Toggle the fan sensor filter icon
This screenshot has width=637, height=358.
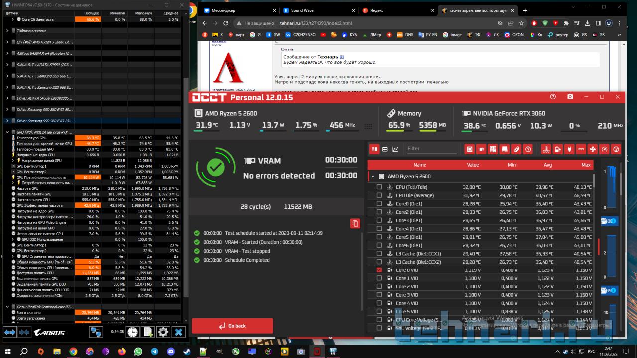tap(593, 149)
